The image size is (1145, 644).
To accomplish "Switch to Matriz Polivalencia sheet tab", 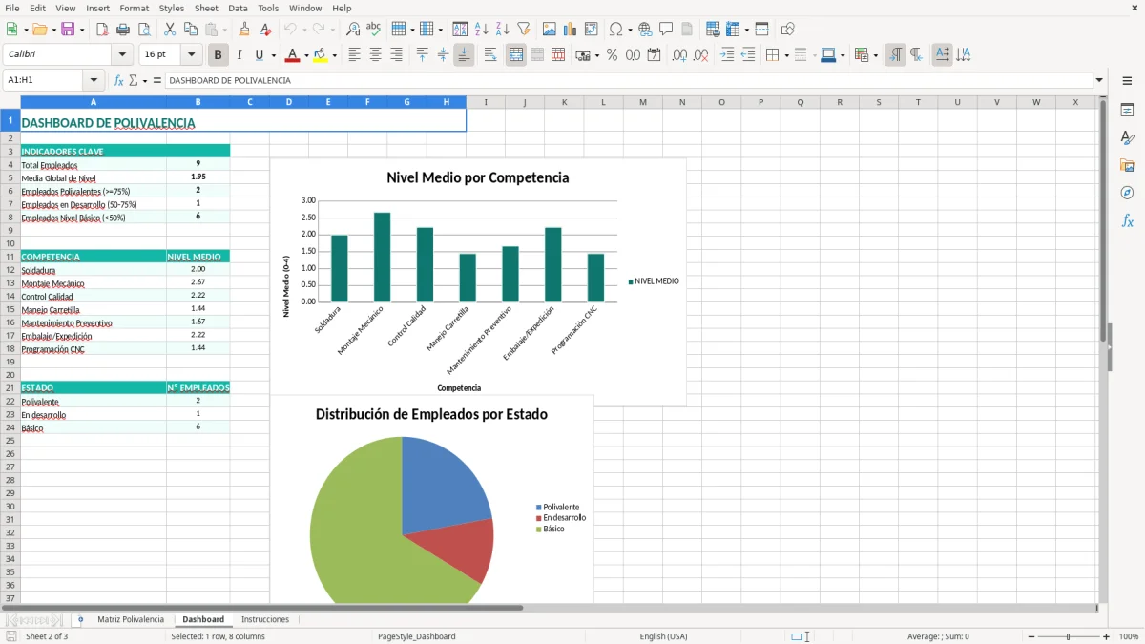I will [x=131, y=619].
